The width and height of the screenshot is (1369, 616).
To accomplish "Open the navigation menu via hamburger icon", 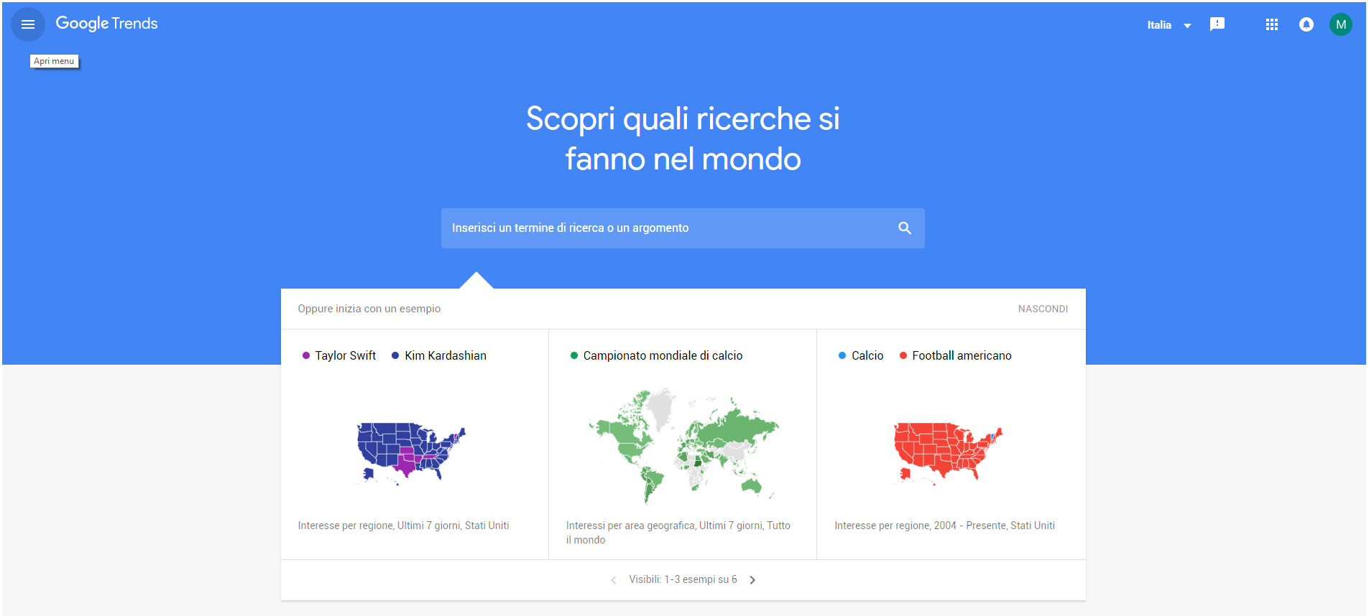I will [27, 24].
